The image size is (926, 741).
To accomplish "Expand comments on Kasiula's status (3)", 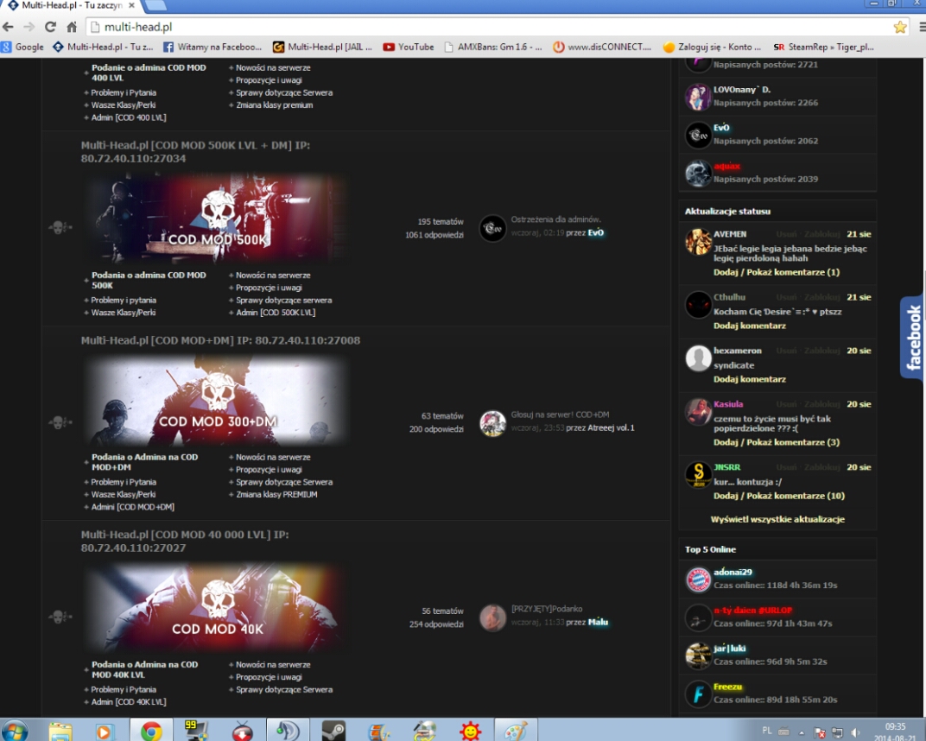I will pos(776,442).
